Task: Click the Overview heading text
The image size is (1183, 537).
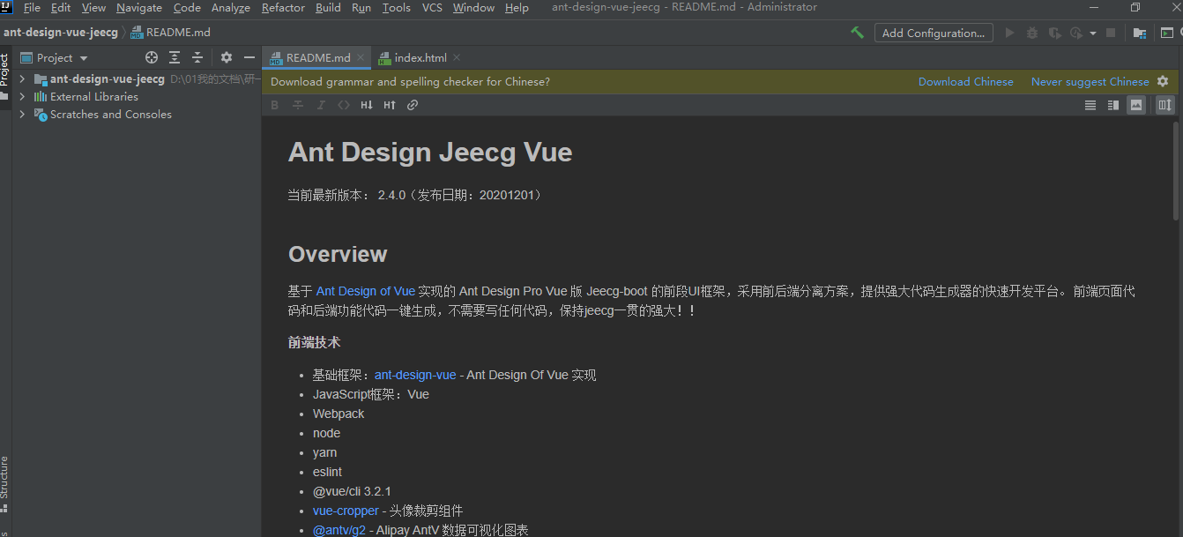Action: coord(338,254)
